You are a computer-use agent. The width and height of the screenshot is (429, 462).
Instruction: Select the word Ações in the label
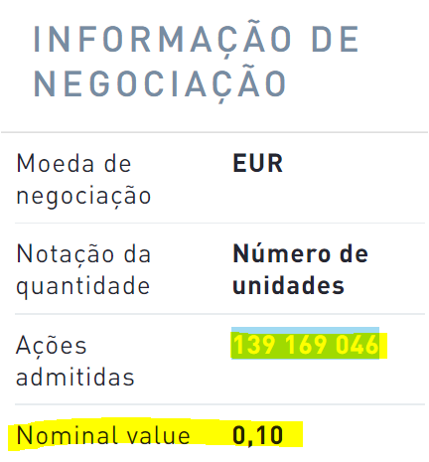(x=52, y=345)
